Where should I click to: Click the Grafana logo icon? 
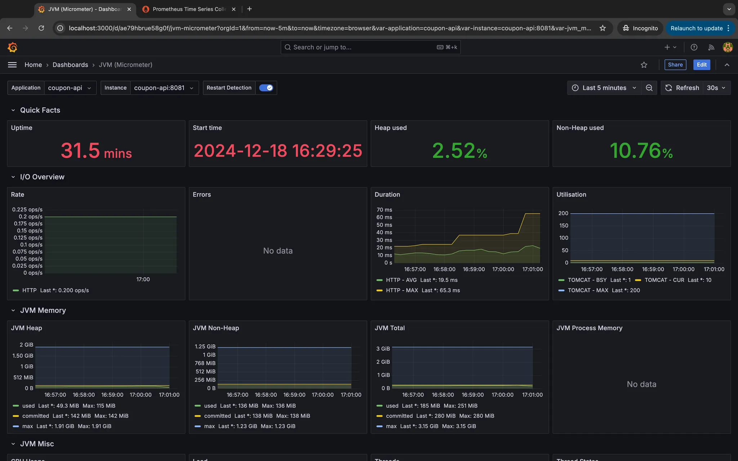coord(12,47)
